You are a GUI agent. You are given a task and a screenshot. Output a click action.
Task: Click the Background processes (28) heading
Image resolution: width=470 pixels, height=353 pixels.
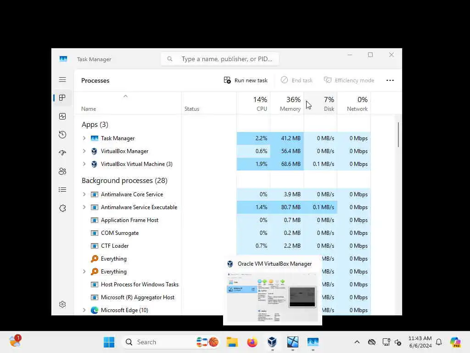(124, 180)
